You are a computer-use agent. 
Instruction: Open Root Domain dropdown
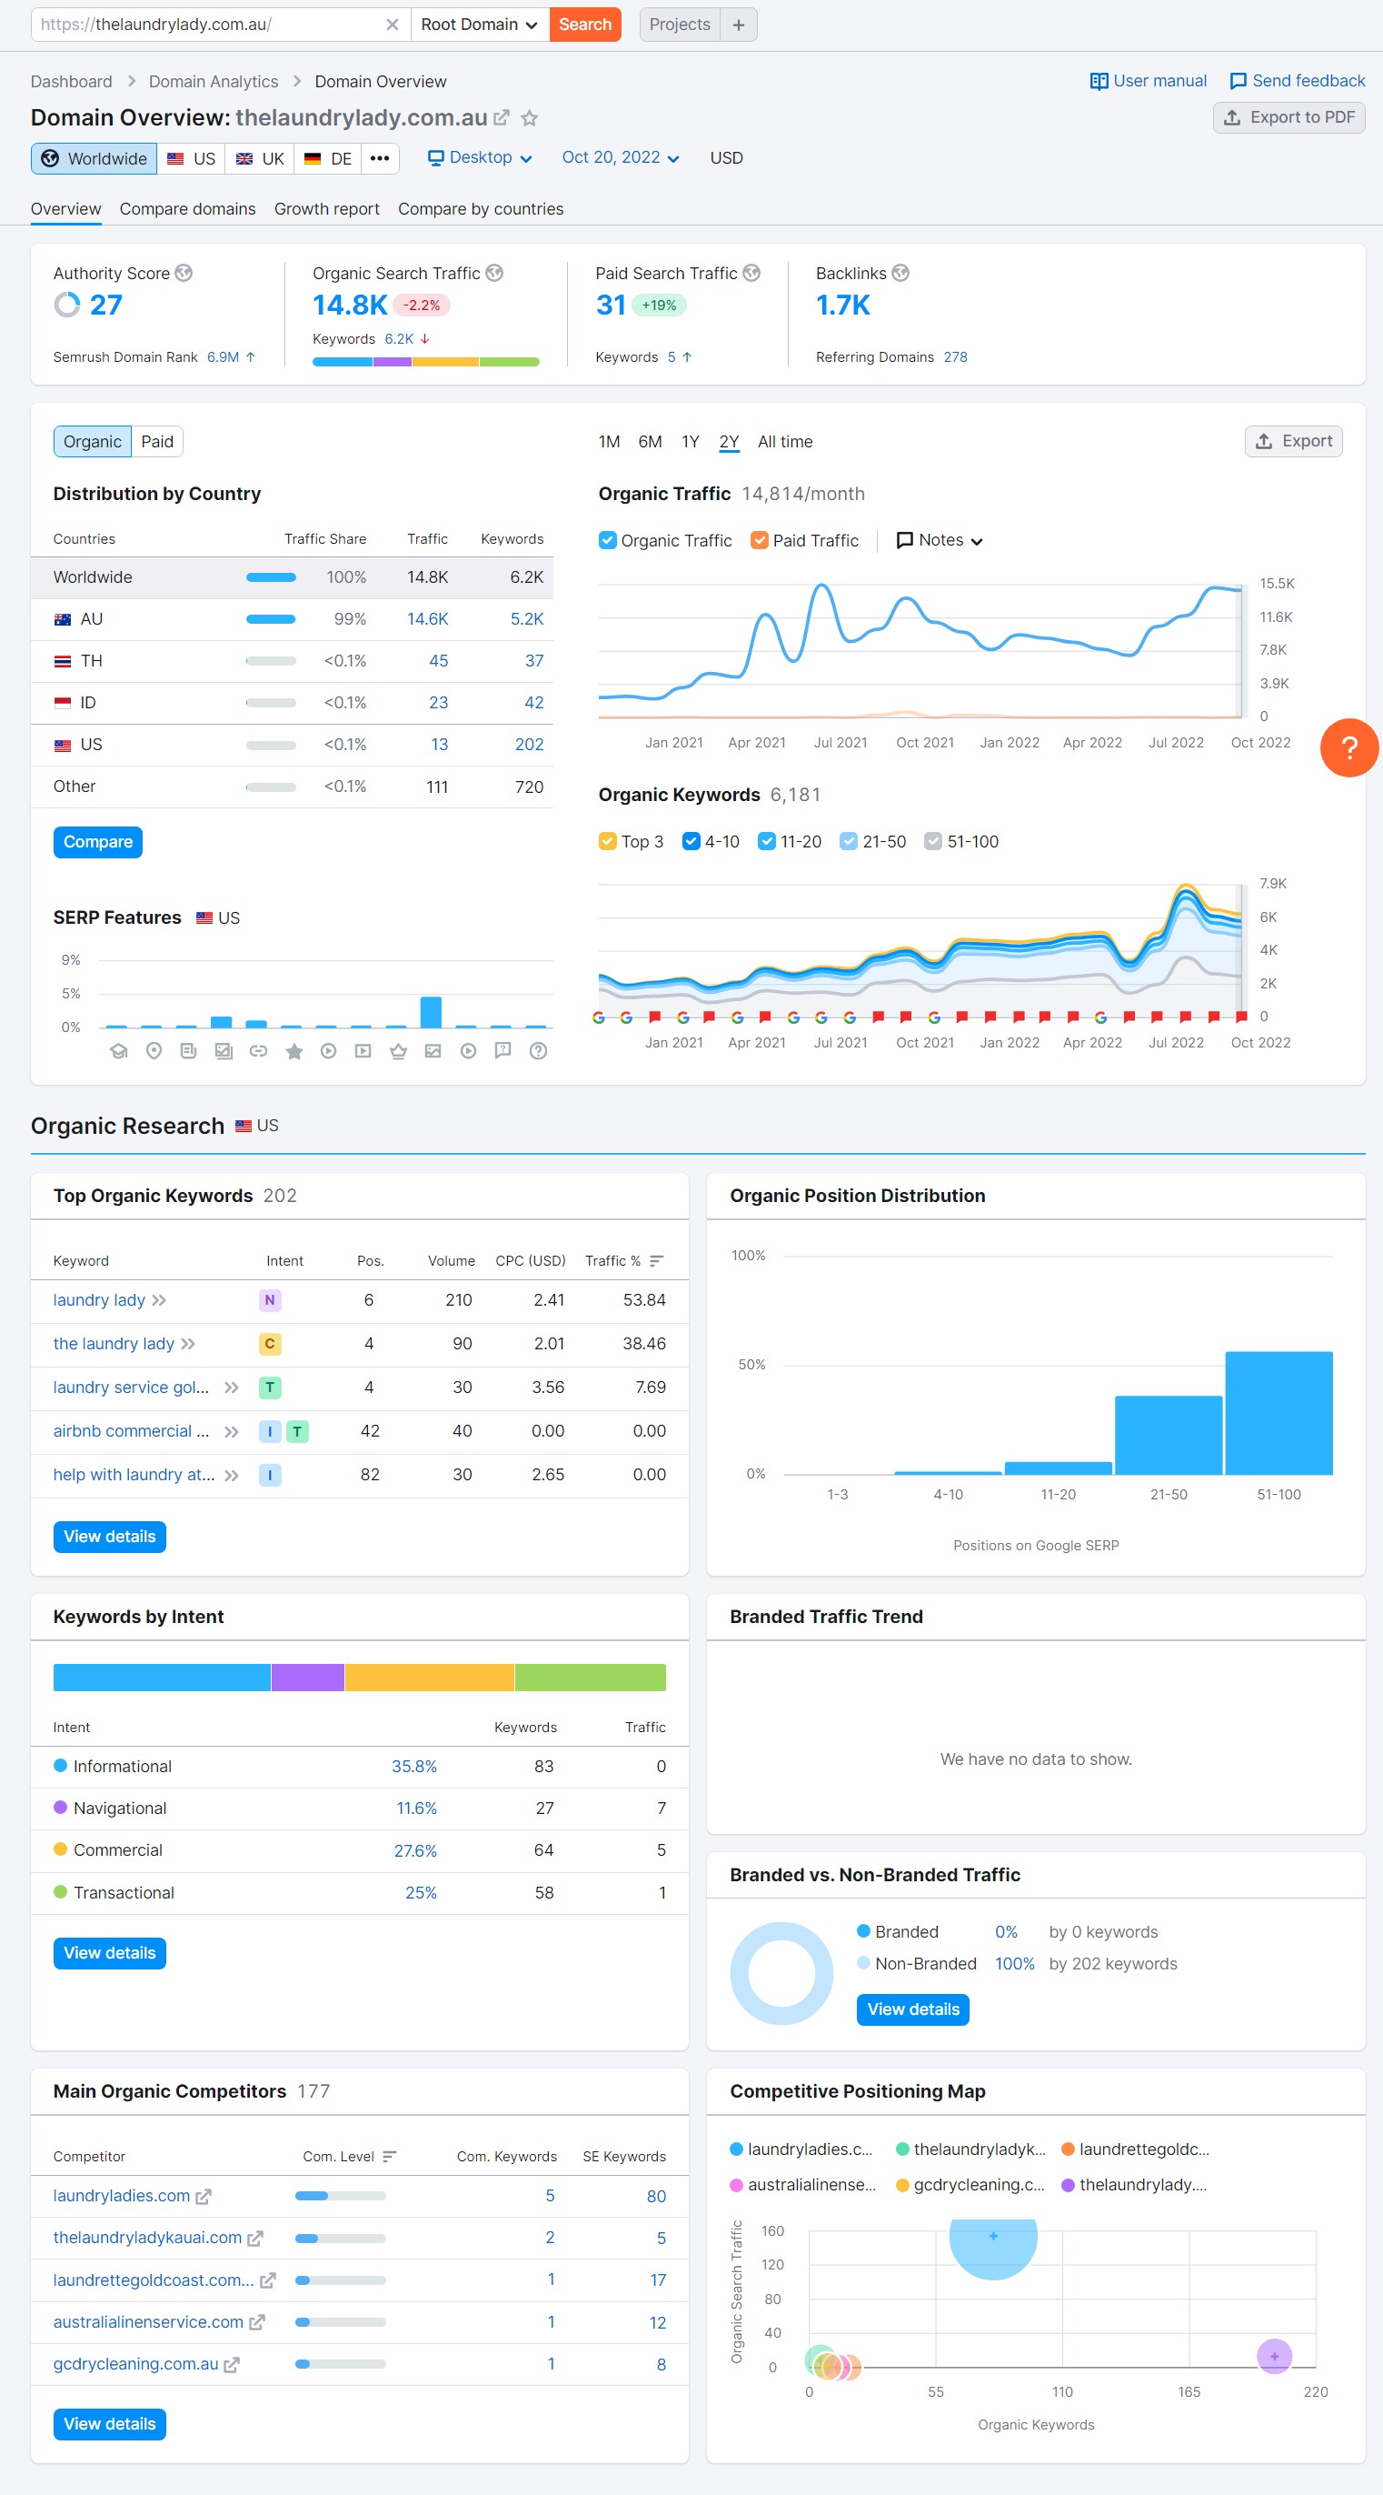coord(479,25)
